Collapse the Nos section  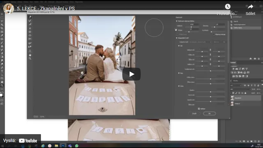point(179,73)
